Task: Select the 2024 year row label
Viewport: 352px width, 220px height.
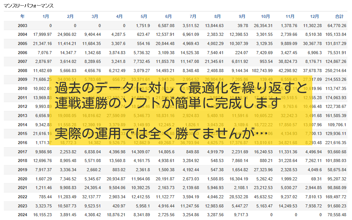Action: click(x=23, y=215)
